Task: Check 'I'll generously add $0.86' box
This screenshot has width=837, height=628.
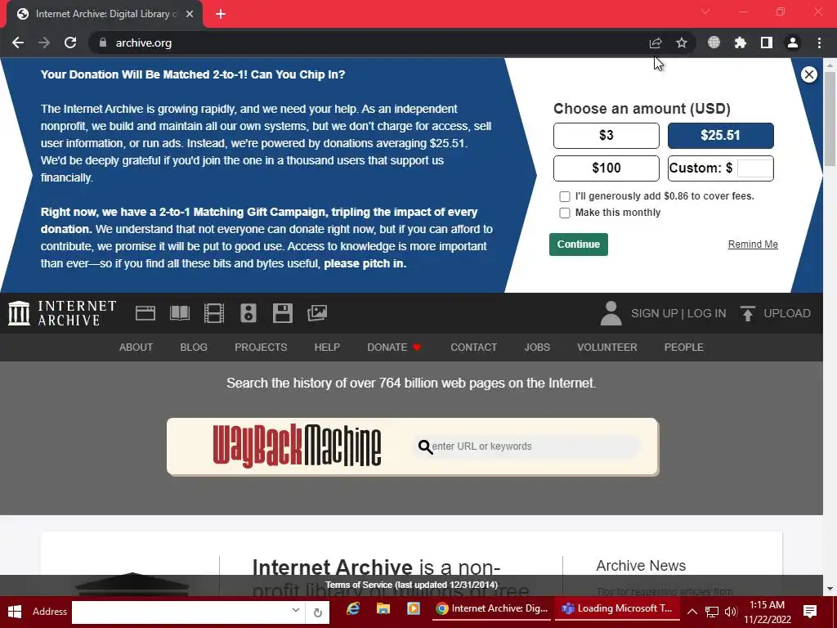Action: tap(565, 196)
